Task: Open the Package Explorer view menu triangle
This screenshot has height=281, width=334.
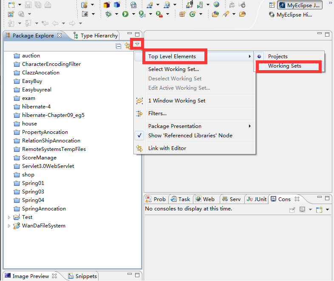Action: pyautogui.click(x=137, y=44)
